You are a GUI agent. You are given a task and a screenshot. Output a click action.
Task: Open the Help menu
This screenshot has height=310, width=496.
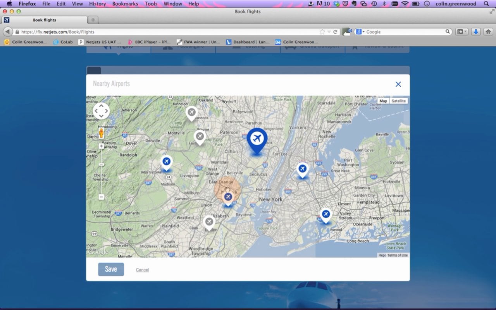pos(193,4)
